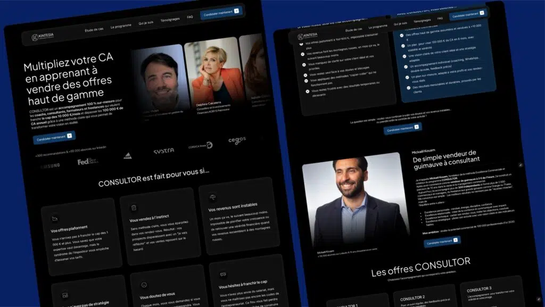
Task: Click the Samsung partner logo
Action: tap(51, 165)
